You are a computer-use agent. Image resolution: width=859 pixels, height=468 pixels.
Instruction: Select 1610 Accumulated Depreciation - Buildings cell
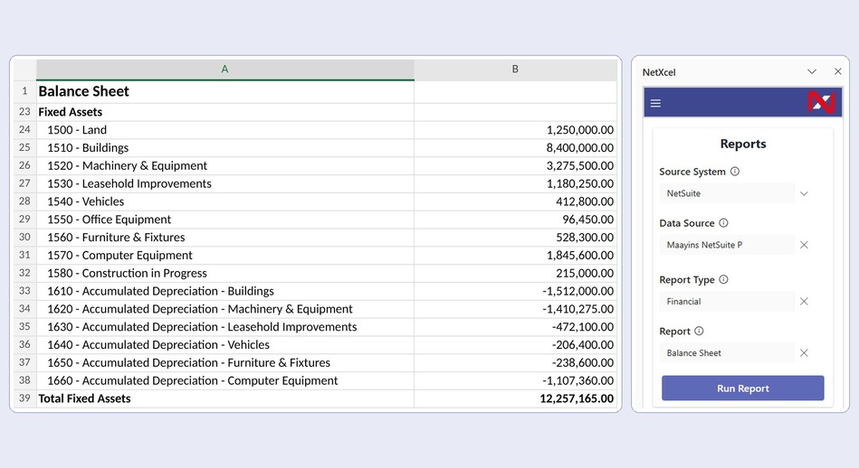(x=225, y=291)
